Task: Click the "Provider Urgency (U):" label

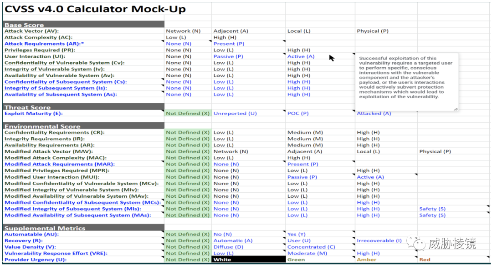Action: [x=36, y=260]
